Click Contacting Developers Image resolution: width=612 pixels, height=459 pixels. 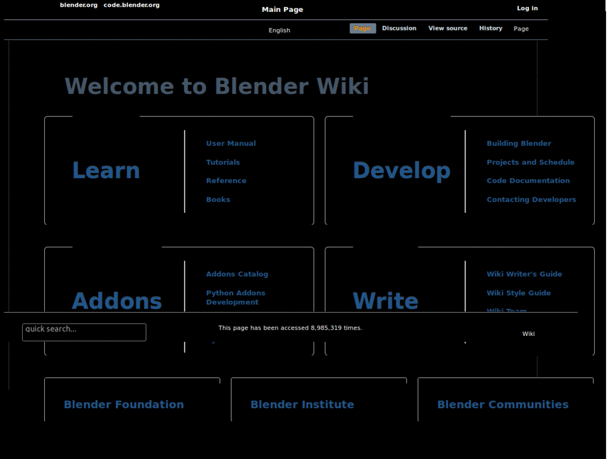[x=531, y=199]
